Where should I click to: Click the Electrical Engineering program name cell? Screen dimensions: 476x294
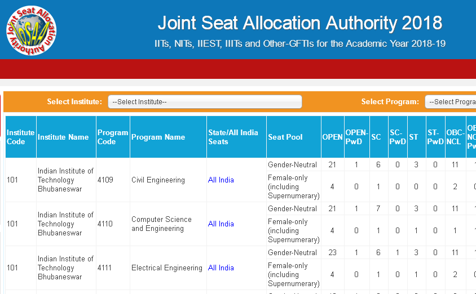[167, 268]
